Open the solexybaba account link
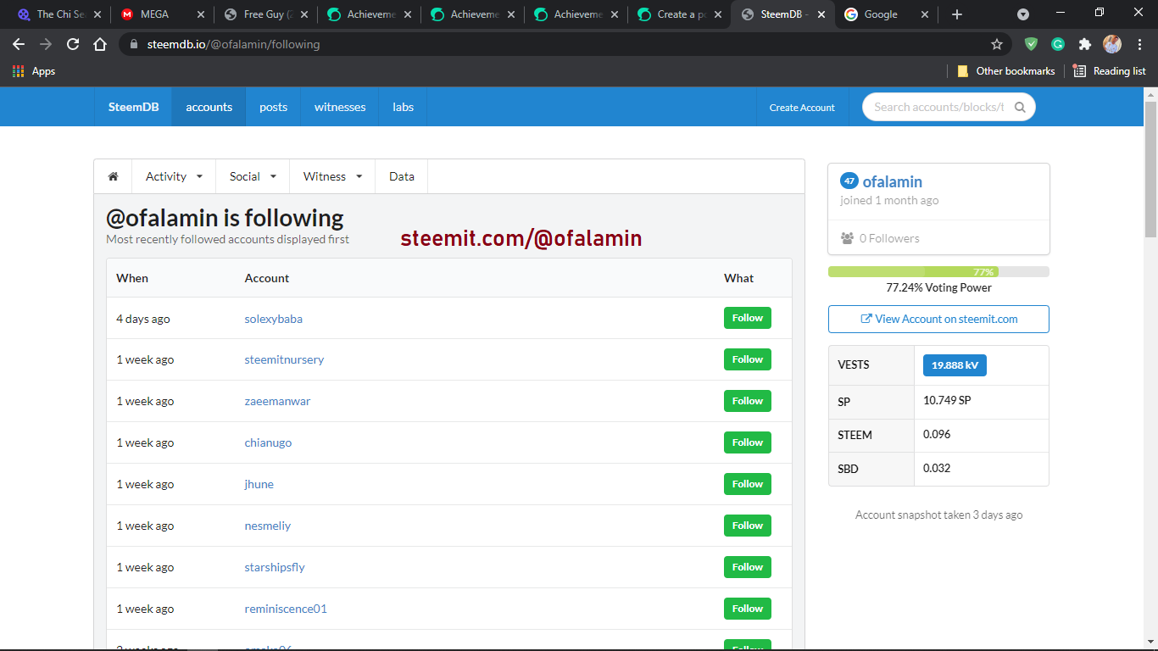Screen dimensions: 1158x651 [x=274, y=319]
